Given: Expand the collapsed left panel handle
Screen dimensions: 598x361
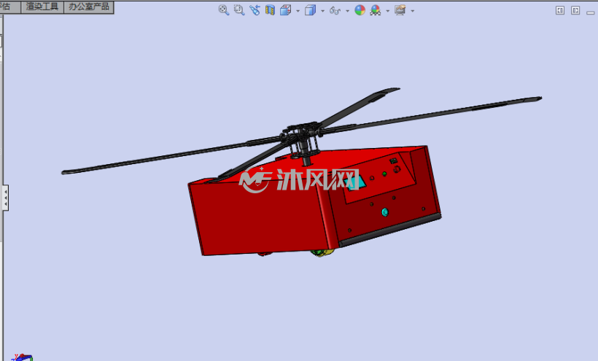Looking at the screenshot, I should click(5, 198).
